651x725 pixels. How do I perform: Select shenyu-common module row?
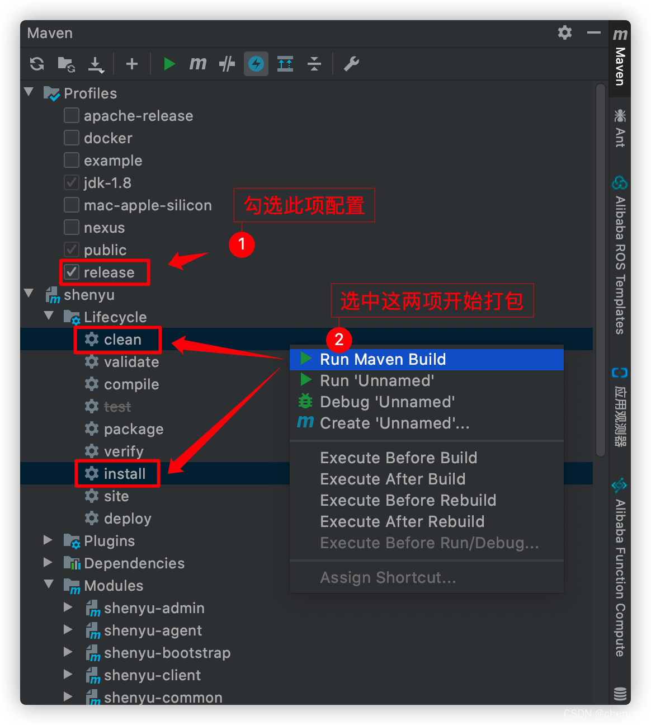click(306, 697)
